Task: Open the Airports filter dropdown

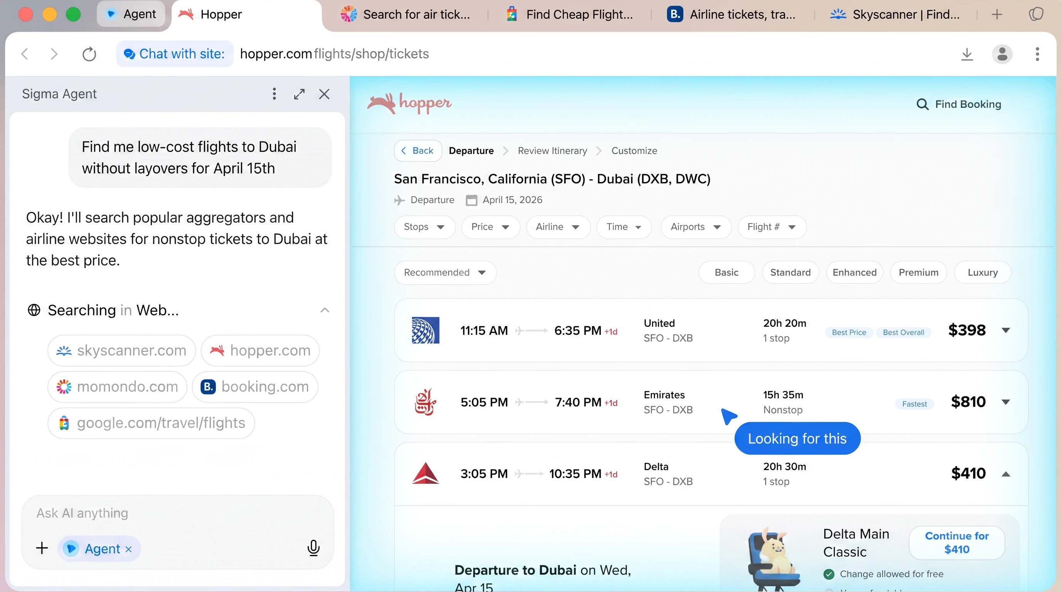Action: (696, 227)
